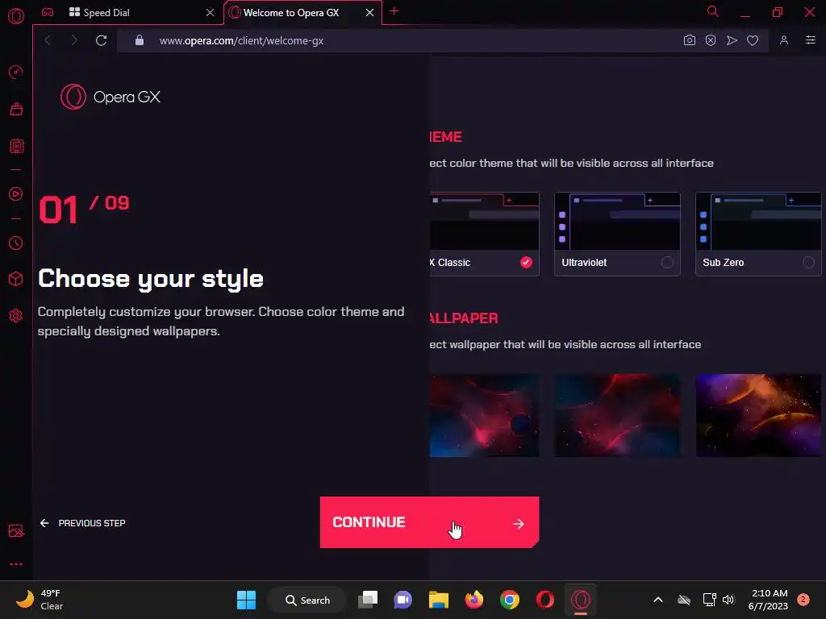Click the Ultraviolet theme preview card

point(617,234)
